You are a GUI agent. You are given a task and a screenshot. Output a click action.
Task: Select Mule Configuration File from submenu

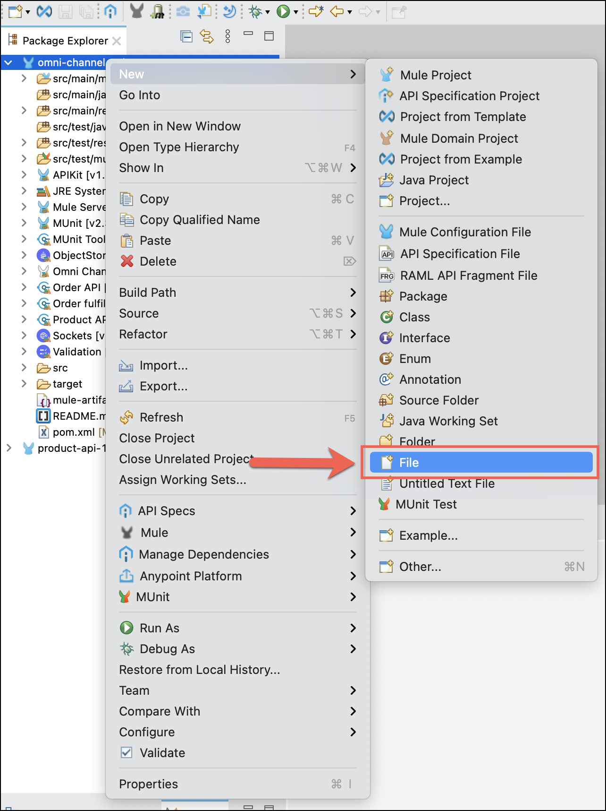[464, 232]
